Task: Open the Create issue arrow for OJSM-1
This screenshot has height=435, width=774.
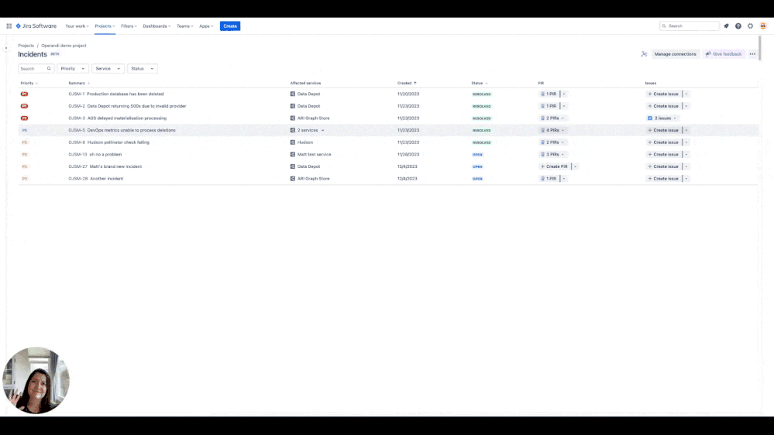Action: tap(686, 94)
